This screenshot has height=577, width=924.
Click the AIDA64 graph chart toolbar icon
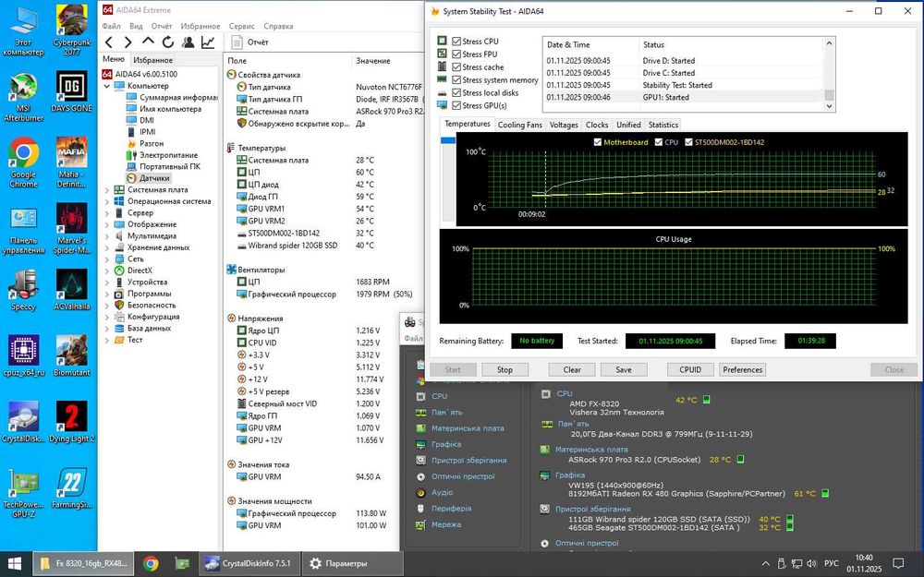click(x=208, y=42)
